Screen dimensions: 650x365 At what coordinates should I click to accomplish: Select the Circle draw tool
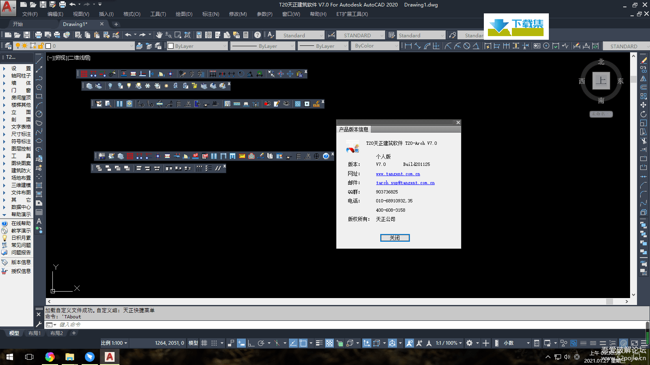pos(39,114)
